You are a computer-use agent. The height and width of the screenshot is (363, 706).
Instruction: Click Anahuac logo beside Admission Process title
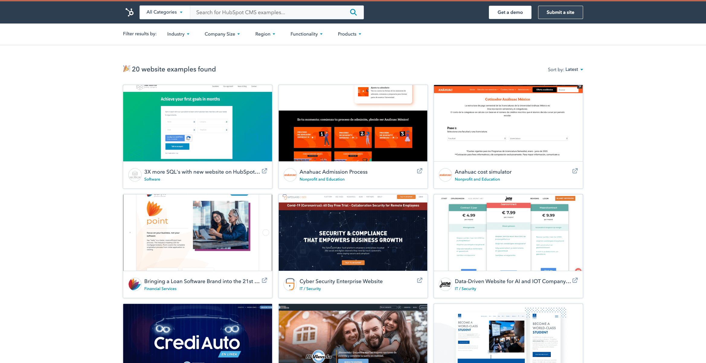290,175
